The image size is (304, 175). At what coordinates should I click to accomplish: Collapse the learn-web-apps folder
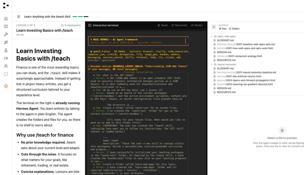click(212, 36)
